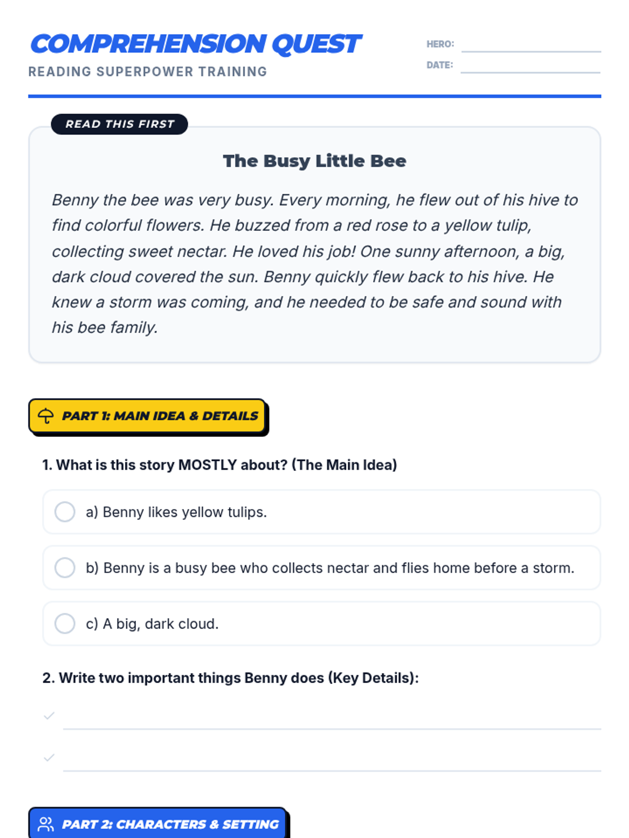
Task: Click the 'Reading Superpower Training' subtitle
Action: tap(148, 72)
